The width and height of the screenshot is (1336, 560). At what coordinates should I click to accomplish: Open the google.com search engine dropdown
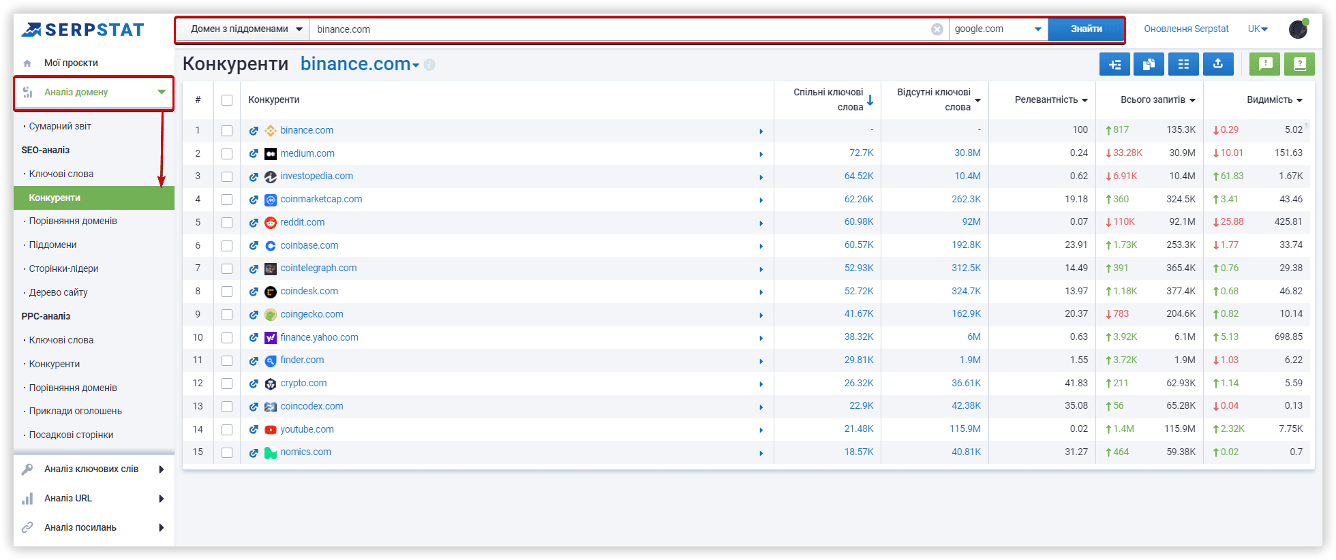coord(998,29)
